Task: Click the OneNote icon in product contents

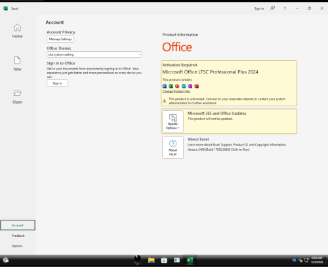Action: click(x=190, y=86)
